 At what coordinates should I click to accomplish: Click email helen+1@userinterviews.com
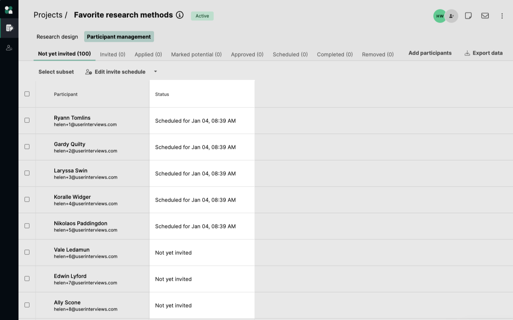pyautogui.click(x=85, y=124)
